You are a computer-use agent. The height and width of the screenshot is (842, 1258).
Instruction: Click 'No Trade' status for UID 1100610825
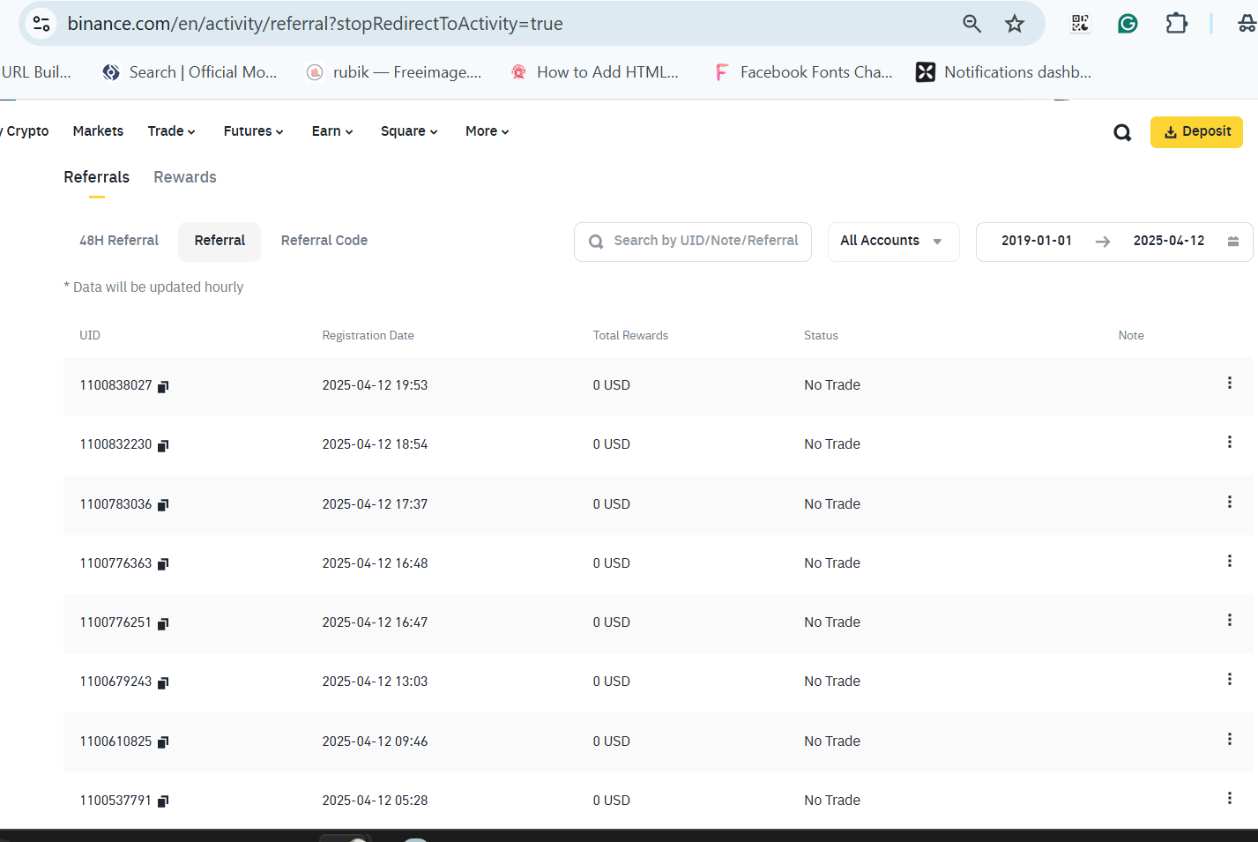click(x=832, y=741)
